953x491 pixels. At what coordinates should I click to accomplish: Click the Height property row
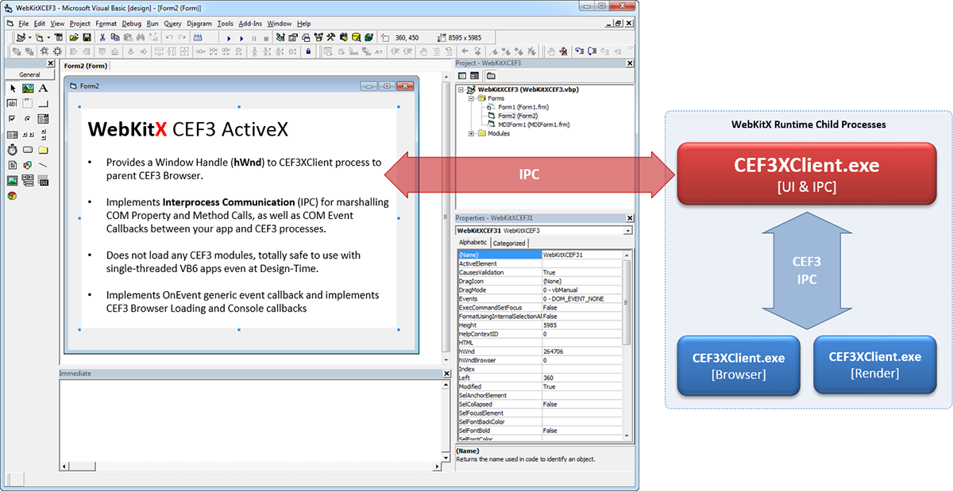pyautogui.click(x=539, y=325)
